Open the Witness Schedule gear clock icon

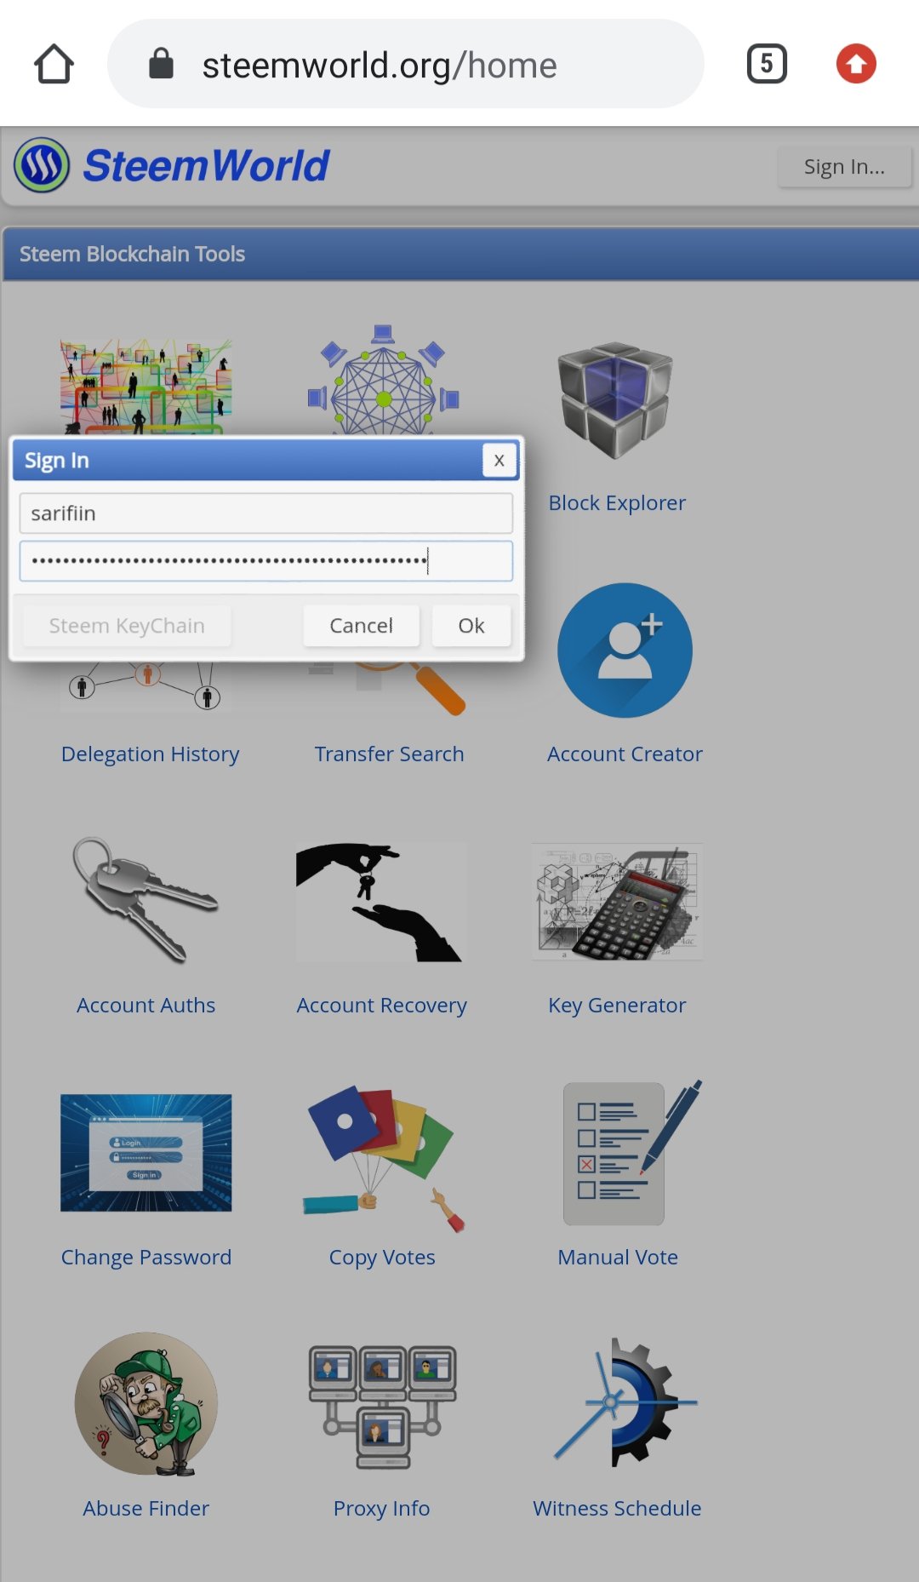(x=625, y=1402)
